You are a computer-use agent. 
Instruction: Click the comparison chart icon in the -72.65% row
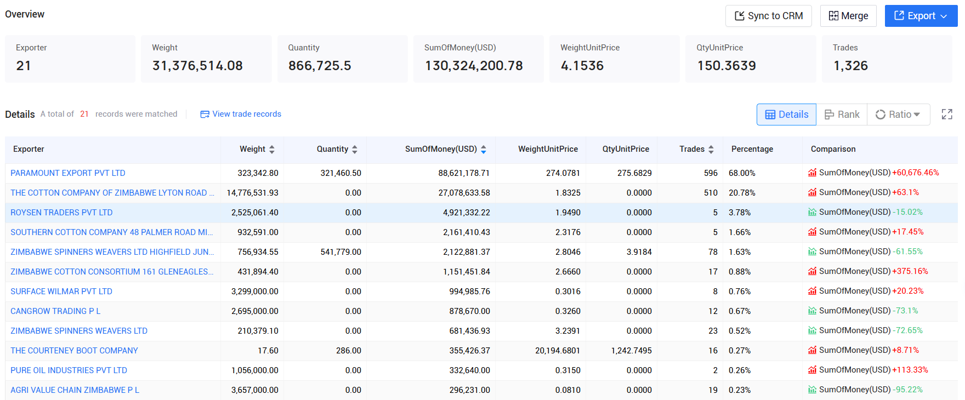pyautogui.click(x=812, y=330)
